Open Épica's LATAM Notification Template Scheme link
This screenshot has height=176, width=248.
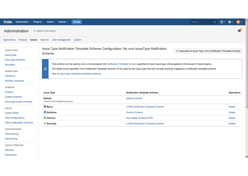click(145, 107)
